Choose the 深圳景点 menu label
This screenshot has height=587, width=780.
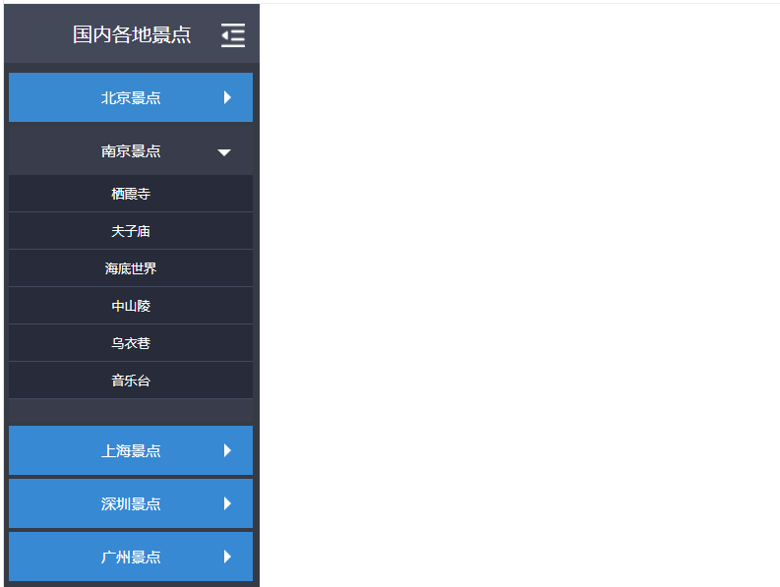(131, 503)
